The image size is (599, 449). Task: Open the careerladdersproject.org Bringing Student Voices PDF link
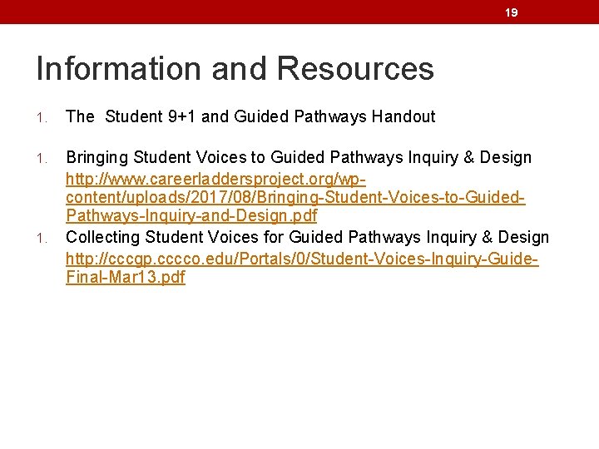pos(295,197)
